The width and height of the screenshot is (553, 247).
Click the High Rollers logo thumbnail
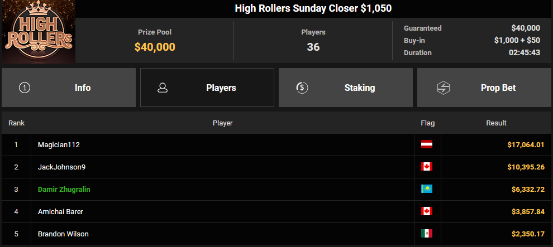point(38,32)
